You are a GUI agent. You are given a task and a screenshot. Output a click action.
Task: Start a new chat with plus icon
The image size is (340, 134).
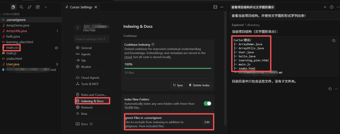[x=325, y=7]
